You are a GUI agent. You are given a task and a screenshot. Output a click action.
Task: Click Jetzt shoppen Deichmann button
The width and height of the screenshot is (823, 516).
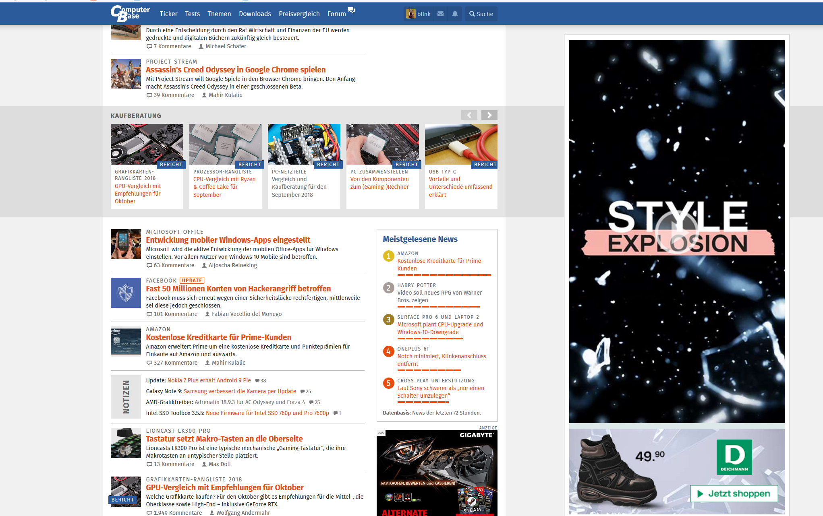click(734, 493)
